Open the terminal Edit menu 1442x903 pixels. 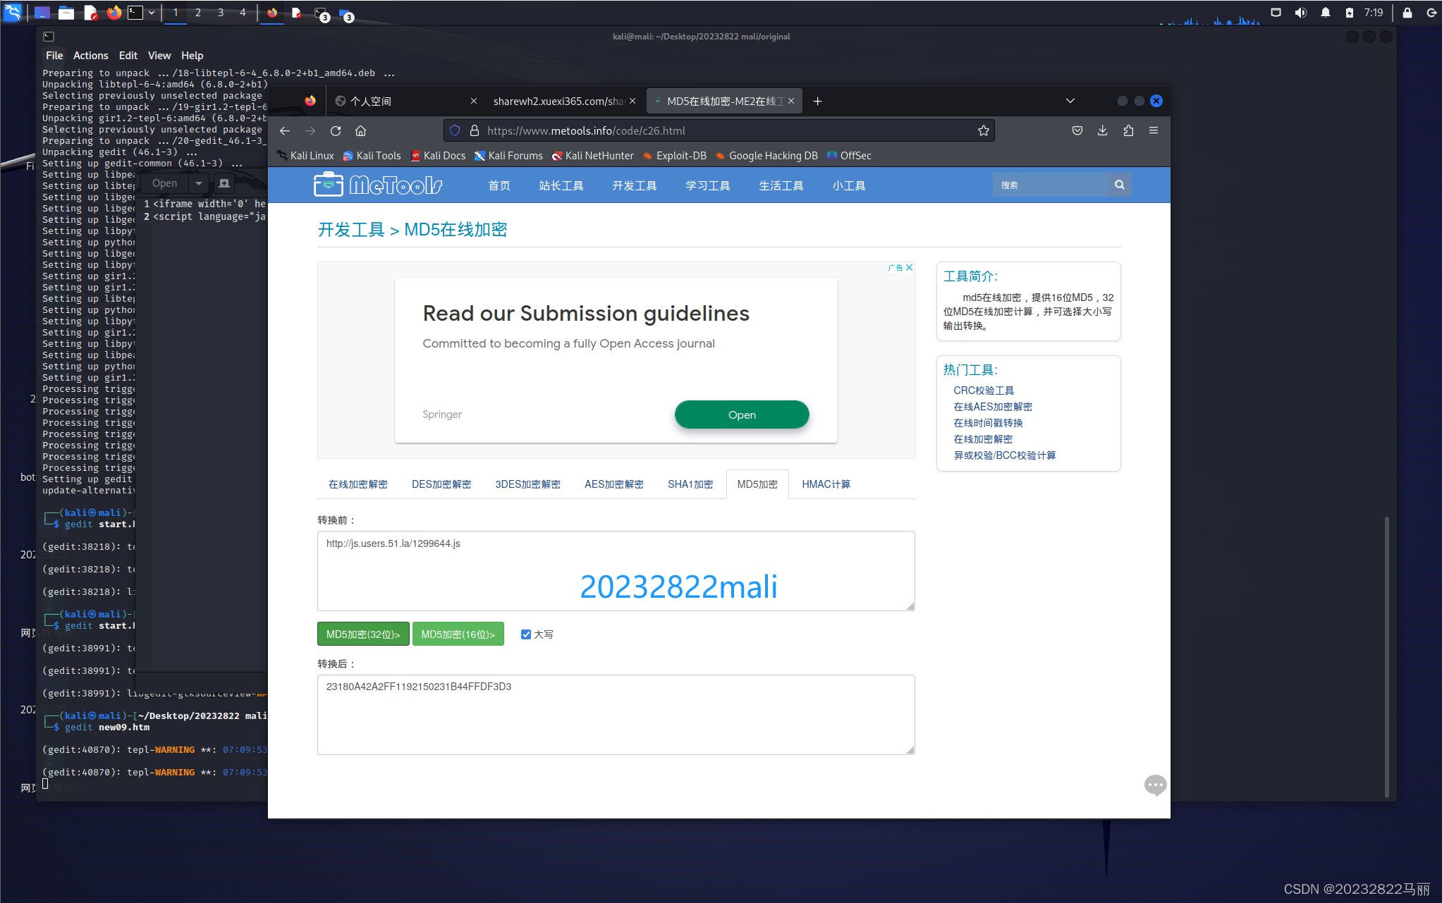click(128, 56)
